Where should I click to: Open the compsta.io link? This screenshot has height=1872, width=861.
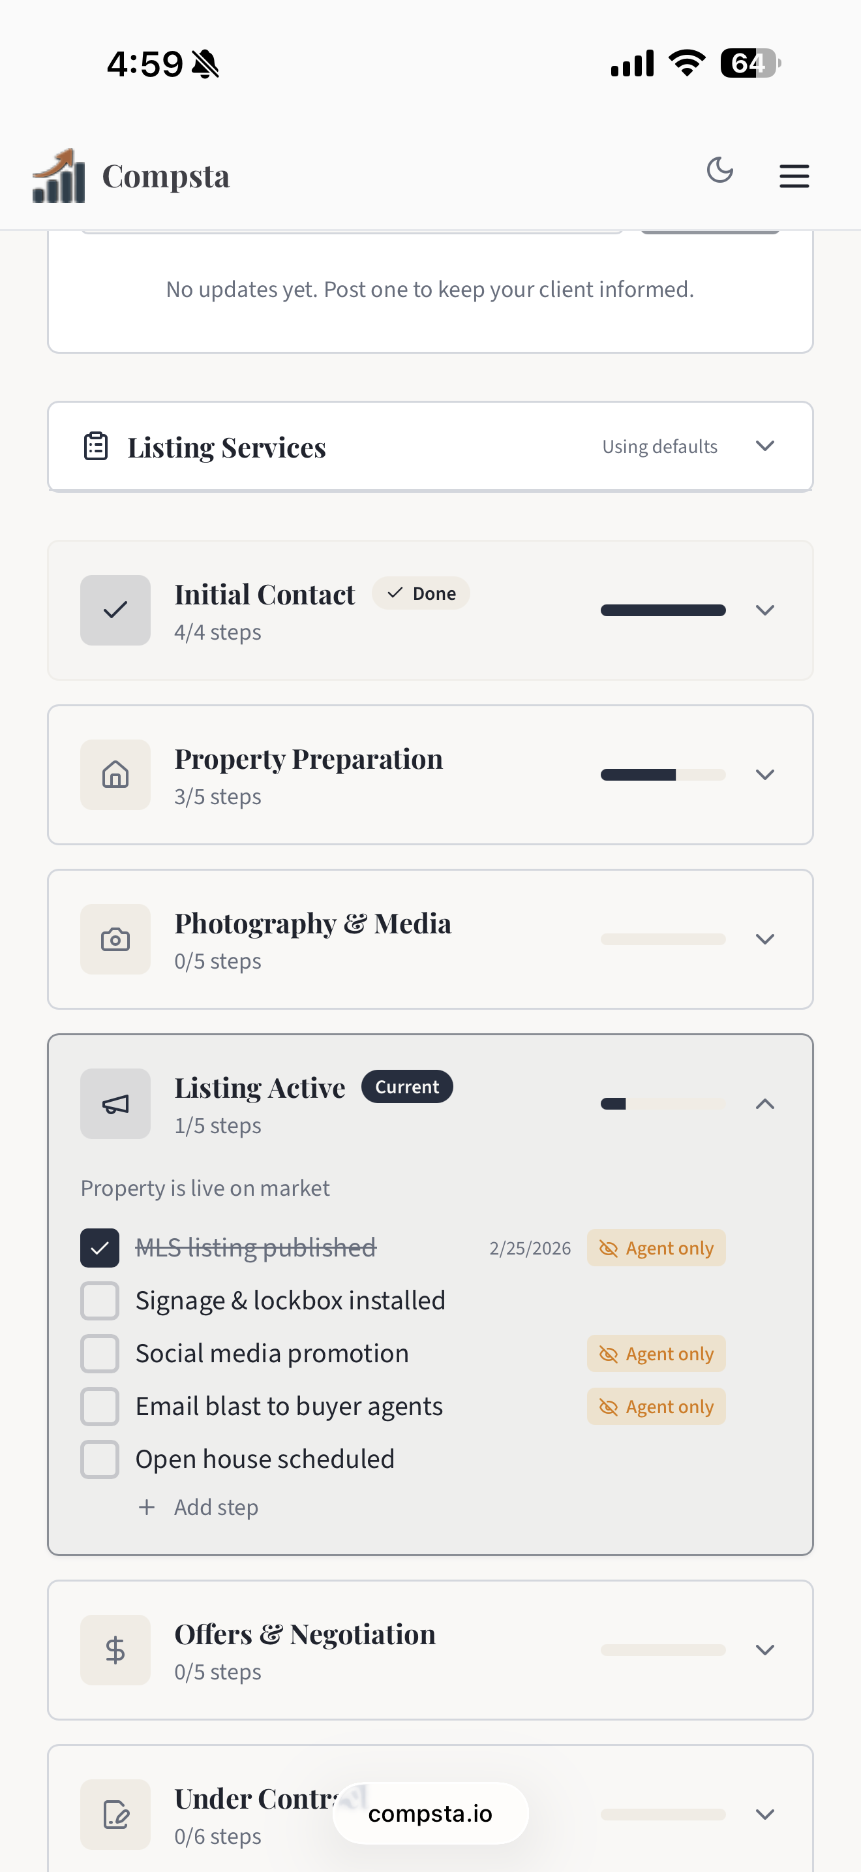click(429, 1813)
